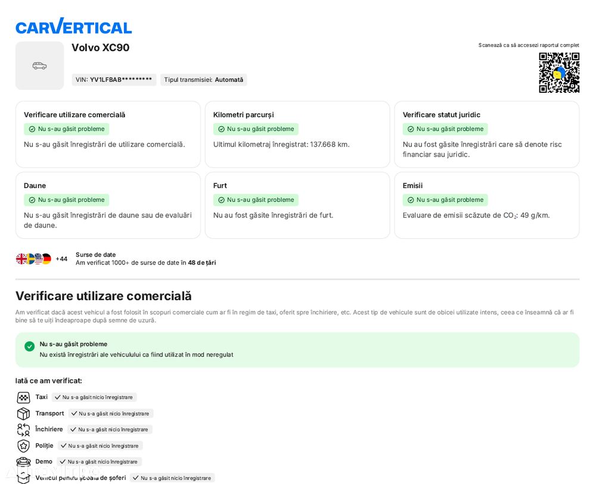Click check icon in Verificare utilizare comercială card
This screenshot has width=596, height=484.
pos(32,129)
